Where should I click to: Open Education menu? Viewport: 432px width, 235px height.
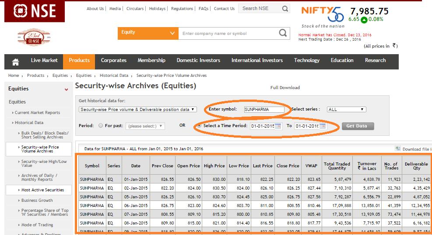pyautogui.click(x=342, y=60)
